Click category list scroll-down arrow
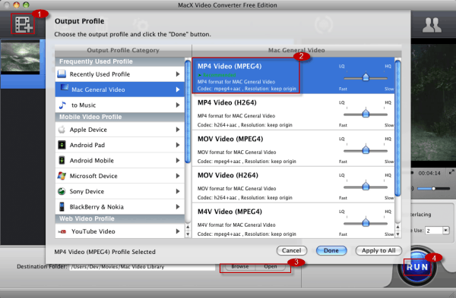 (188, 234)
